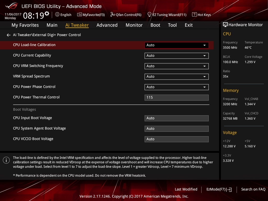Click the info icon beside the help text
268x201 pixels.
(x=6, y=160)
